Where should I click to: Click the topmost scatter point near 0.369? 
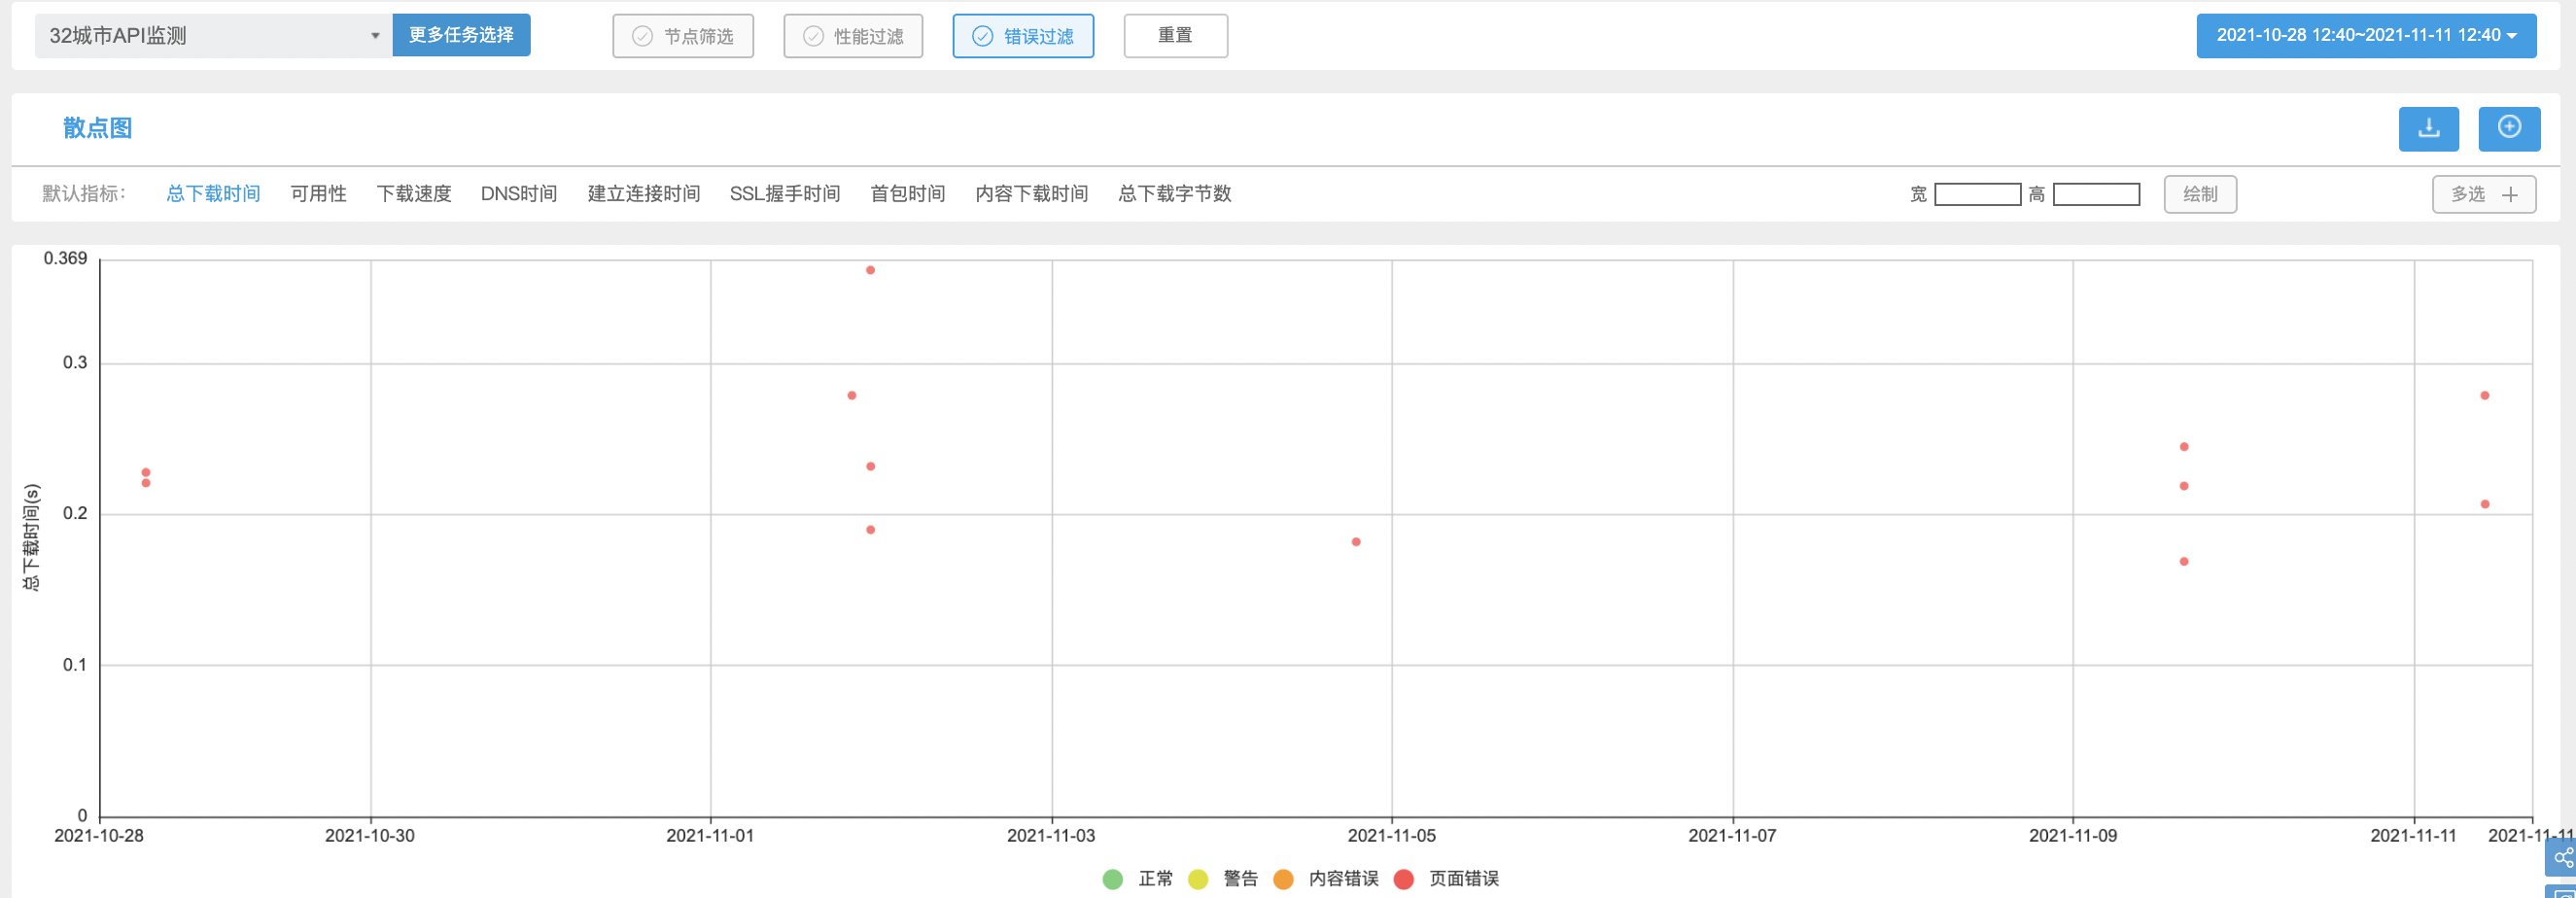(870, 270)
